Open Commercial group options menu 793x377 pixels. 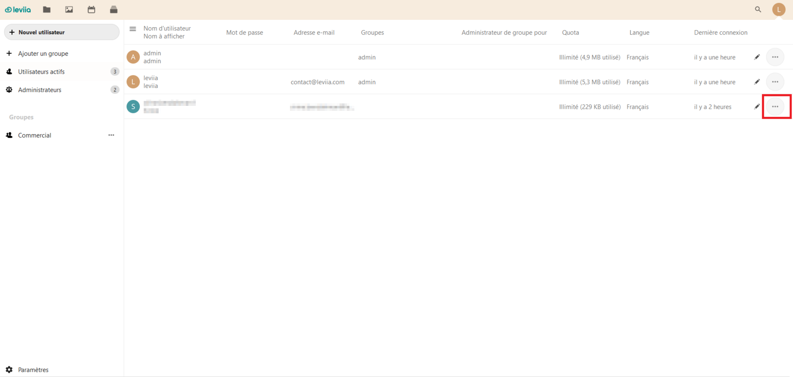coord(111,135)
